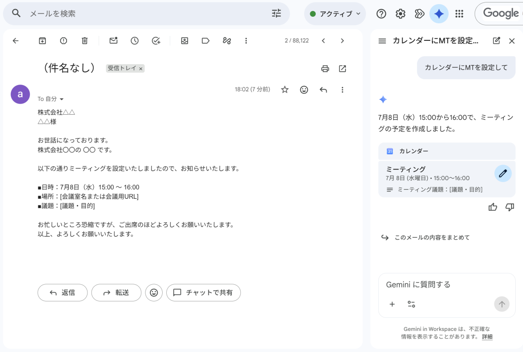
Task: Open the Gemini panel hamburger menu
Action: (x=382, y=41)
